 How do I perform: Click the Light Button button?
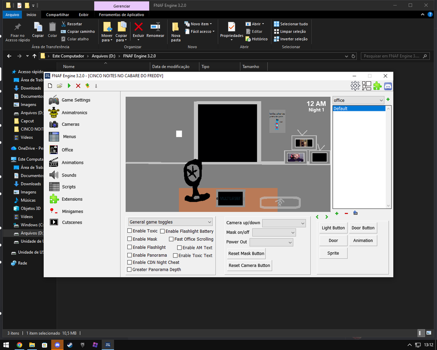point(333,228)
